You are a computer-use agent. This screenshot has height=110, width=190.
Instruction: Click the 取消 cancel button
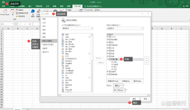(x=145, y=99)
